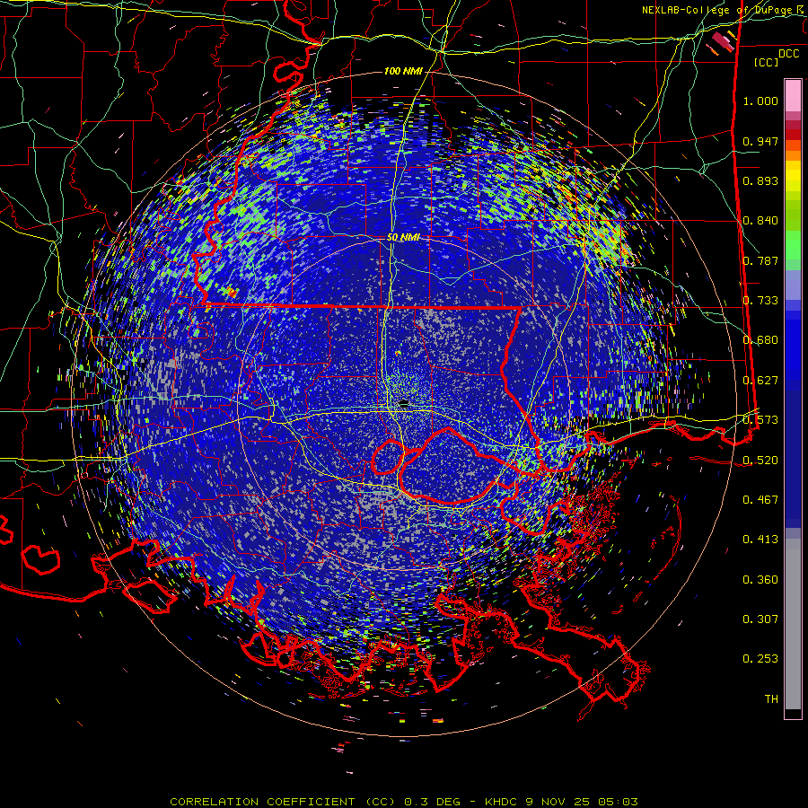Pick the pink swatch at the color bar top
The width and height of the screenshot is (808, 808).
pyautogui.click(x=793, y=95)
